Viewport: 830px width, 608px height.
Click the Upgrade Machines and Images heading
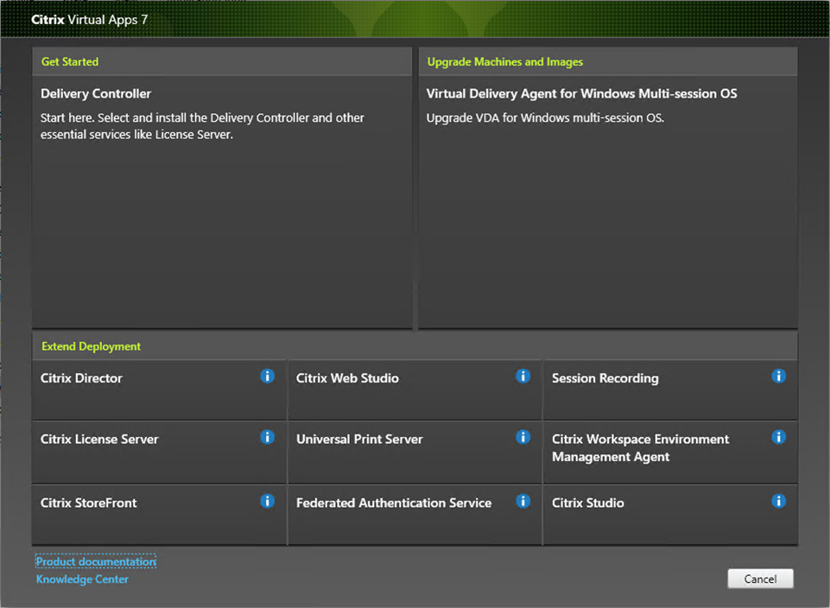pyautogui.click(x=505, y=62)
